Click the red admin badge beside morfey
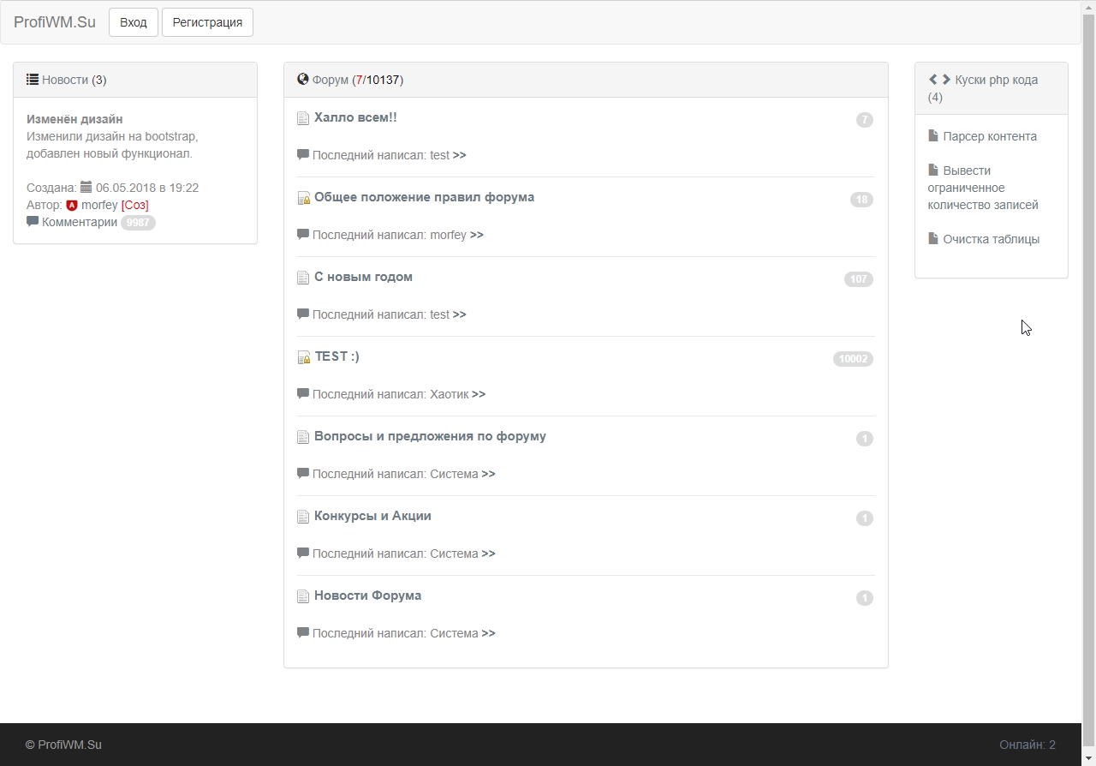Screen dimensions: 1096x766 click(72, 206)
